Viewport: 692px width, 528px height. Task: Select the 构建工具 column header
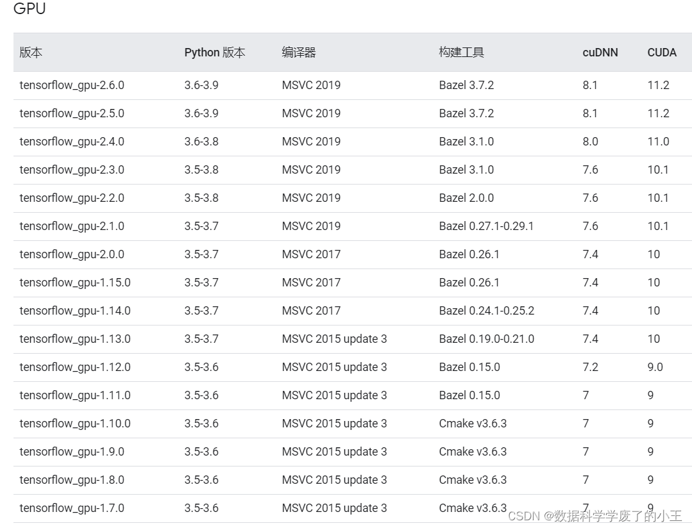[x=461, y=53]
